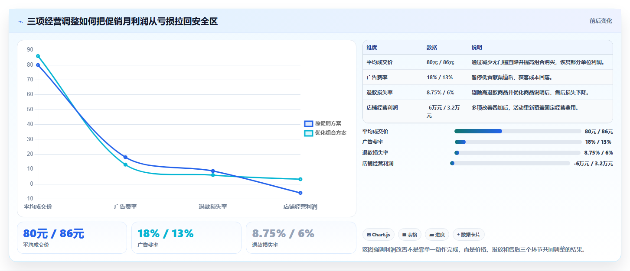Click the cyan data point at 平均成交价
The height and width of the screenshot is (271, 630).
pos(38,56)
